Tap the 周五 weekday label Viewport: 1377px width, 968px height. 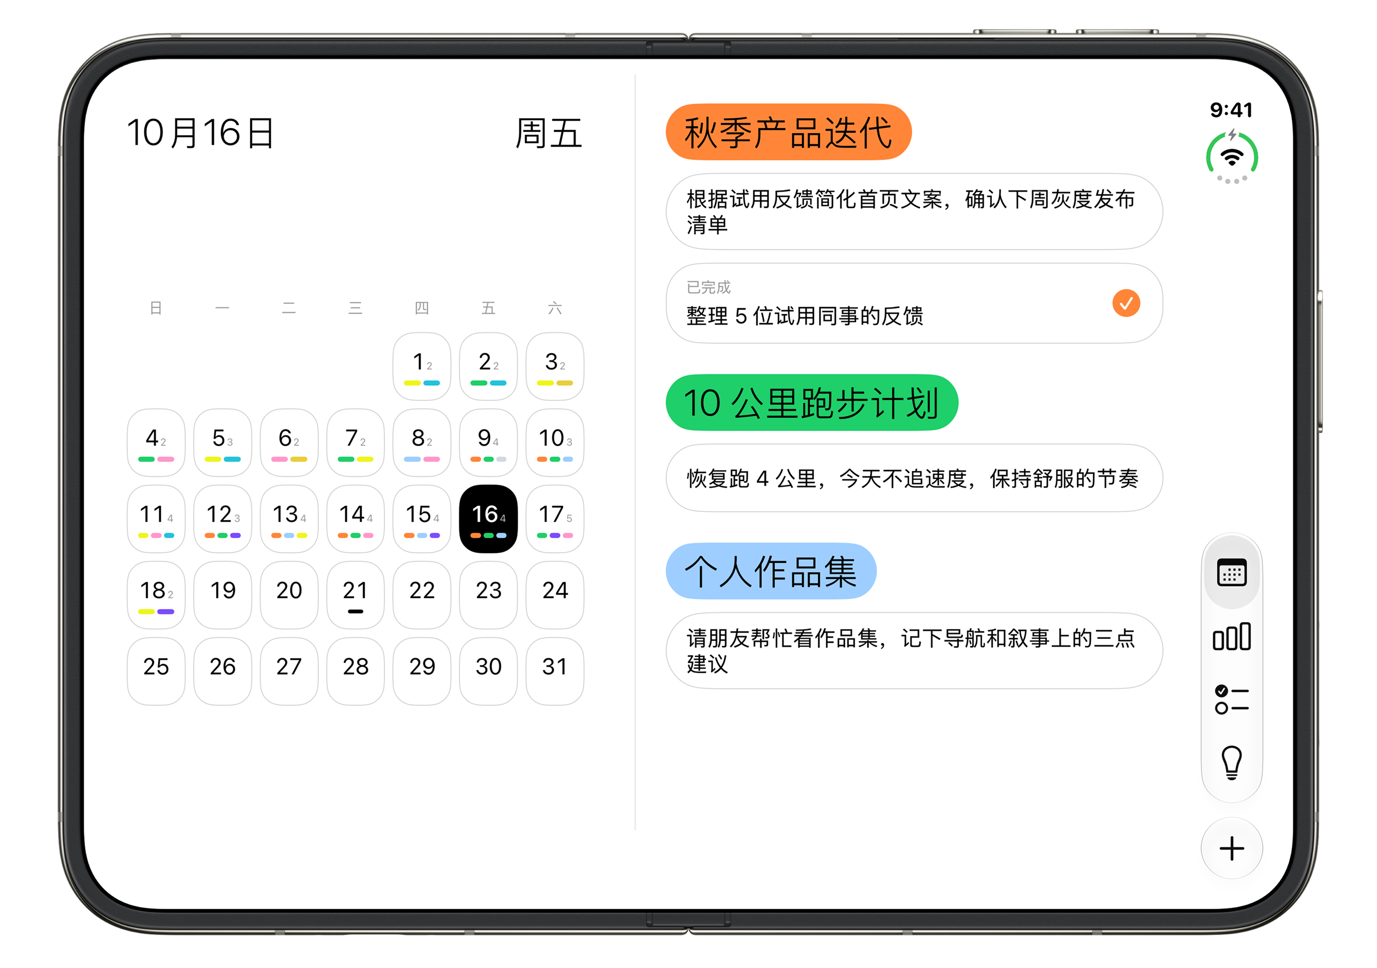pos(548,133)
